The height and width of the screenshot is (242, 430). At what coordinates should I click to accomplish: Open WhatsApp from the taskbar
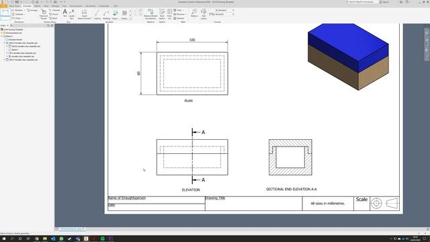(x=61, y=239)
